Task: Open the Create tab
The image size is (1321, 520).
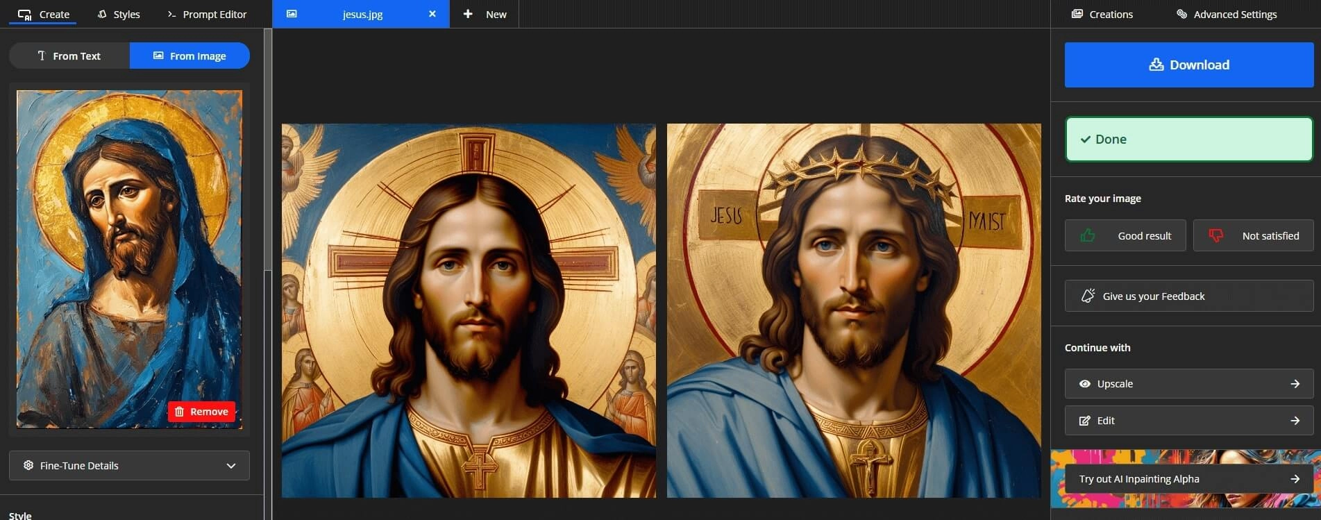Action: click(x=43, y=14)
